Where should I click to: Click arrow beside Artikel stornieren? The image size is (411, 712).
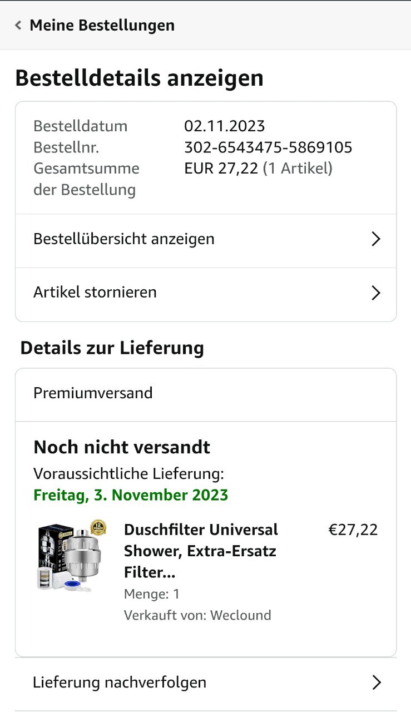[376, 293]
